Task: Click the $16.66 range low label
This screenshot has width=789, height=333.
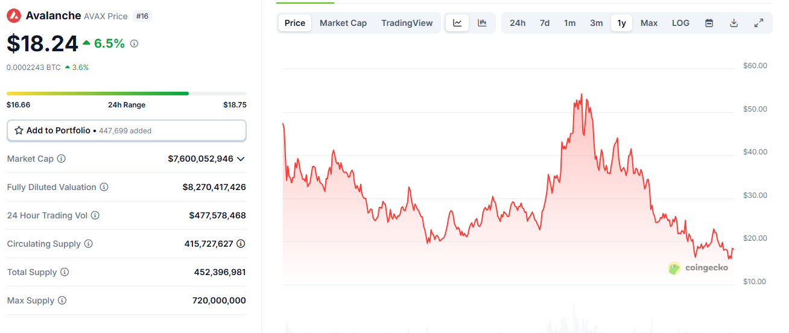Action: point(18,105)
